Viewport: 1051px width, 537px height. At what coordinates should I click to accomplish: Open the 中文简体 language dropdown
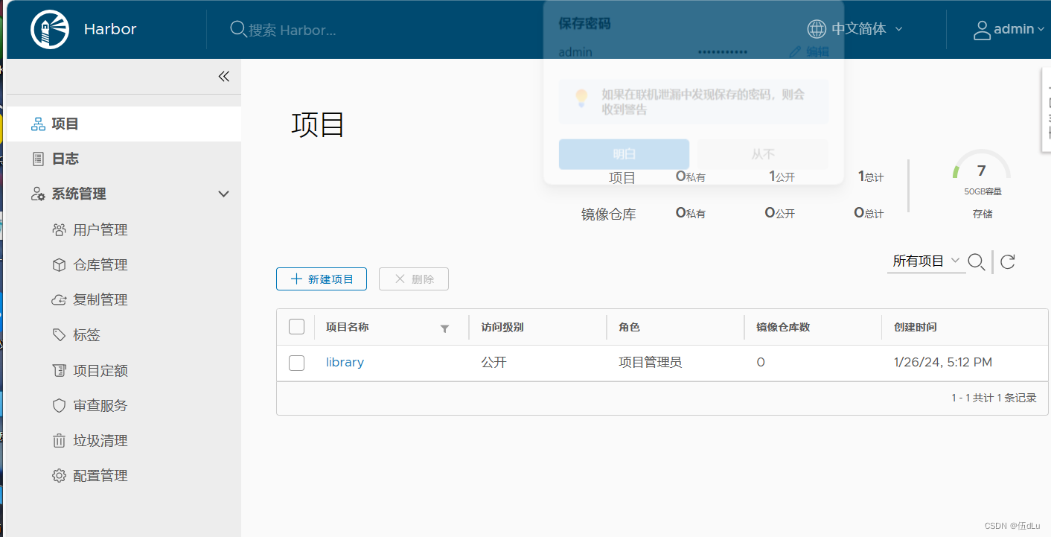coord(855,29)
